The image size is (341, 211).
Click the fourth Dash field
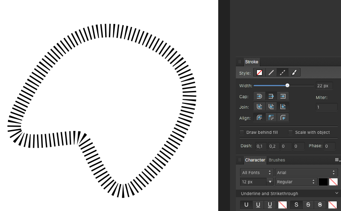click(x=299, y=146)
